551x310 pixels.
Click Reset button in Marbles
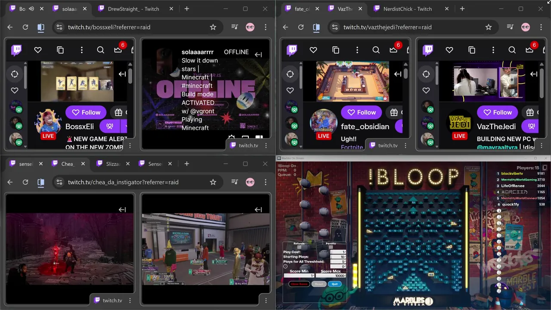319,284
